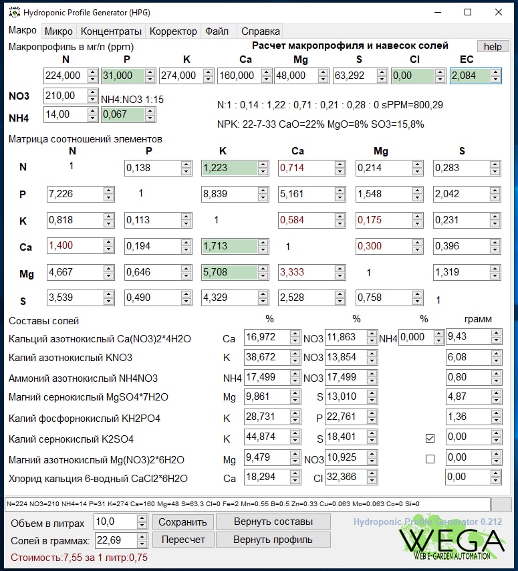
Task: Click the help button
Action: [x=493, y=46]
